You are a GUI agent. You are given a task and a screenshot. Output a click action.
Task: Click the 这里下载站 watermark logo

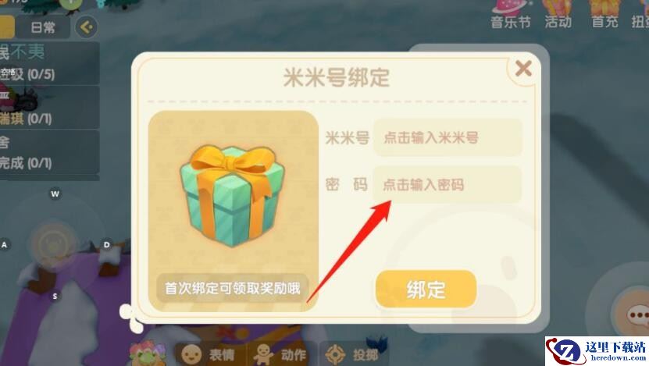pyautogui.click(x=597, y=351)
